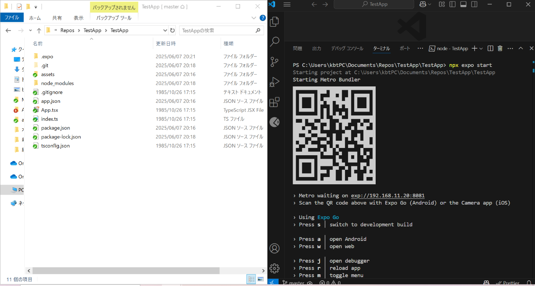This screenshot has height=286, width=535.
Task: Open the Manage gear icon in VS Code
Action: (274, 268)
